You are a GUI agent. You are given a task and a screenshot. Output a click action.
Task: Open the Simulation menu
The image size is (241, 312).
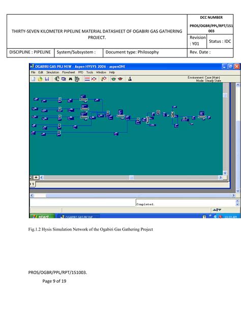pyautogui.click(x=53, y=72)
